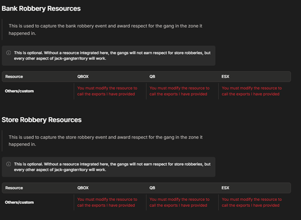Select Resource column header in store robbery table
This screenshot has width=301, height=220.
coord(14,188)
